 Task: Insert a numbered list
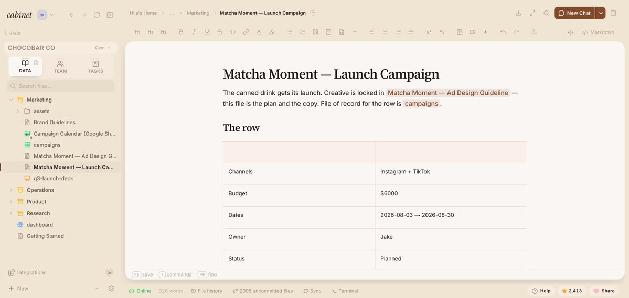tap(303, 32)
